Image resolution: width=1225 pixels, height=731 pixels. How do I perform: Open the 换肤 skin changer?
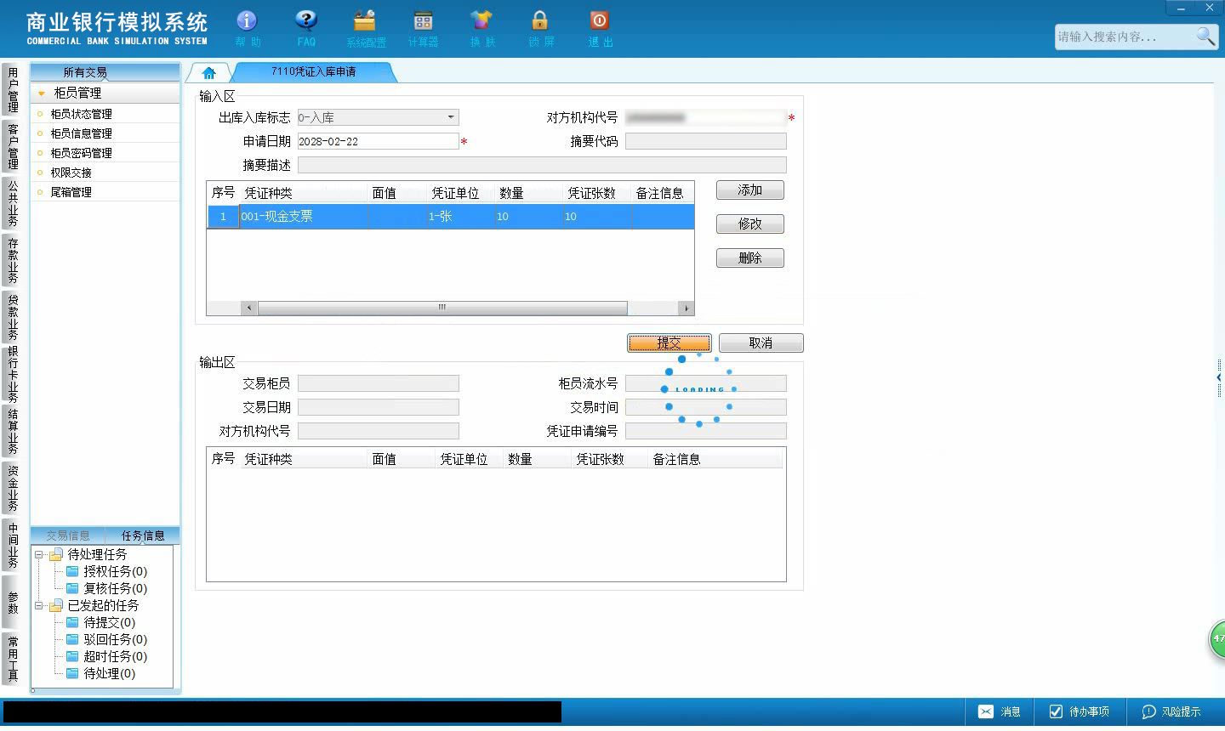[481, 27]
